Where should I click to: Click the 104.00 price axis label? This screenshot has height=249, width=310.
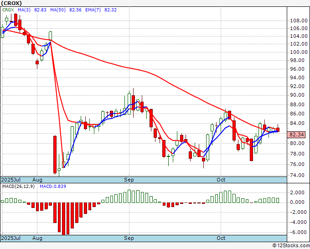click(299, 36)
